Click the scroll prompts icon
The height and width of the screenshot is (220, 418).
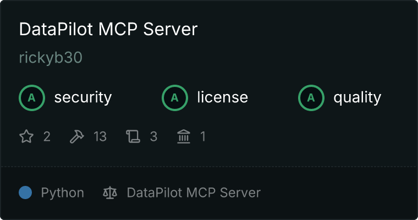pos(133,136)
